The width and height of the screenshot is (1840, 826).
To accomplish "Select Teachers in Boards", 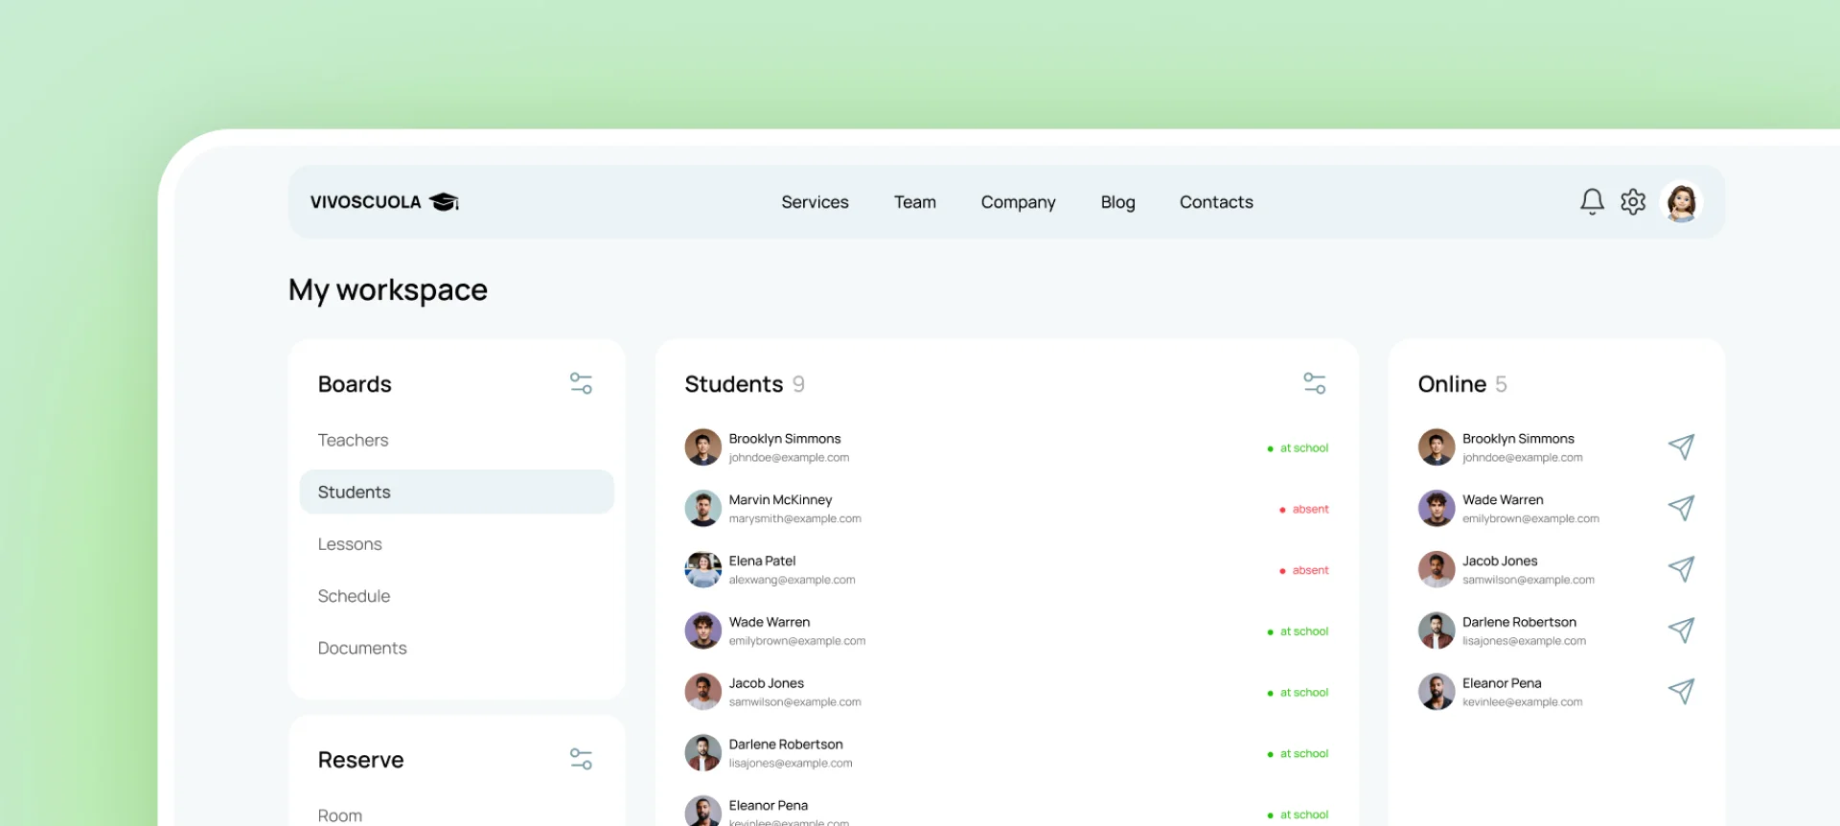I will (x=353, y=441).
